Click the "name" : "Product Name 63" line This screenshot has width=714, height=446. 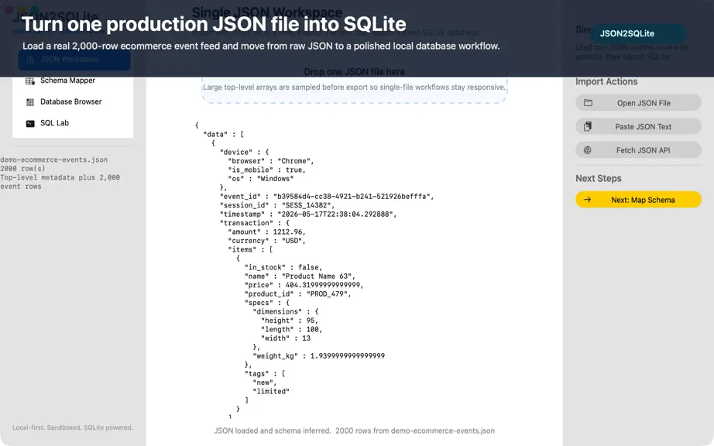300,276
